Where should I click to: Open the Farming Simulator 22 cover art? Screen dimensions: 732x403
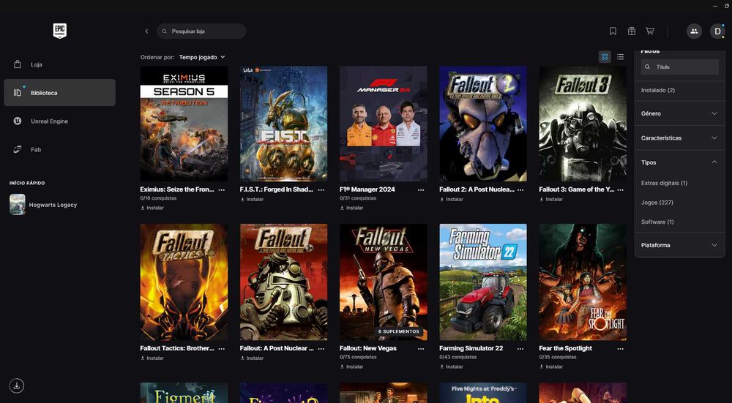point(483,282)
